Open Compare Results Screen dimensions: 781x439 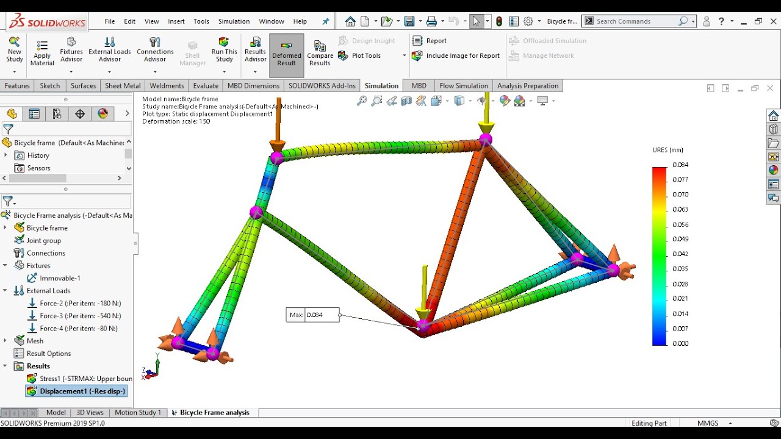click(x=320, y=54)
